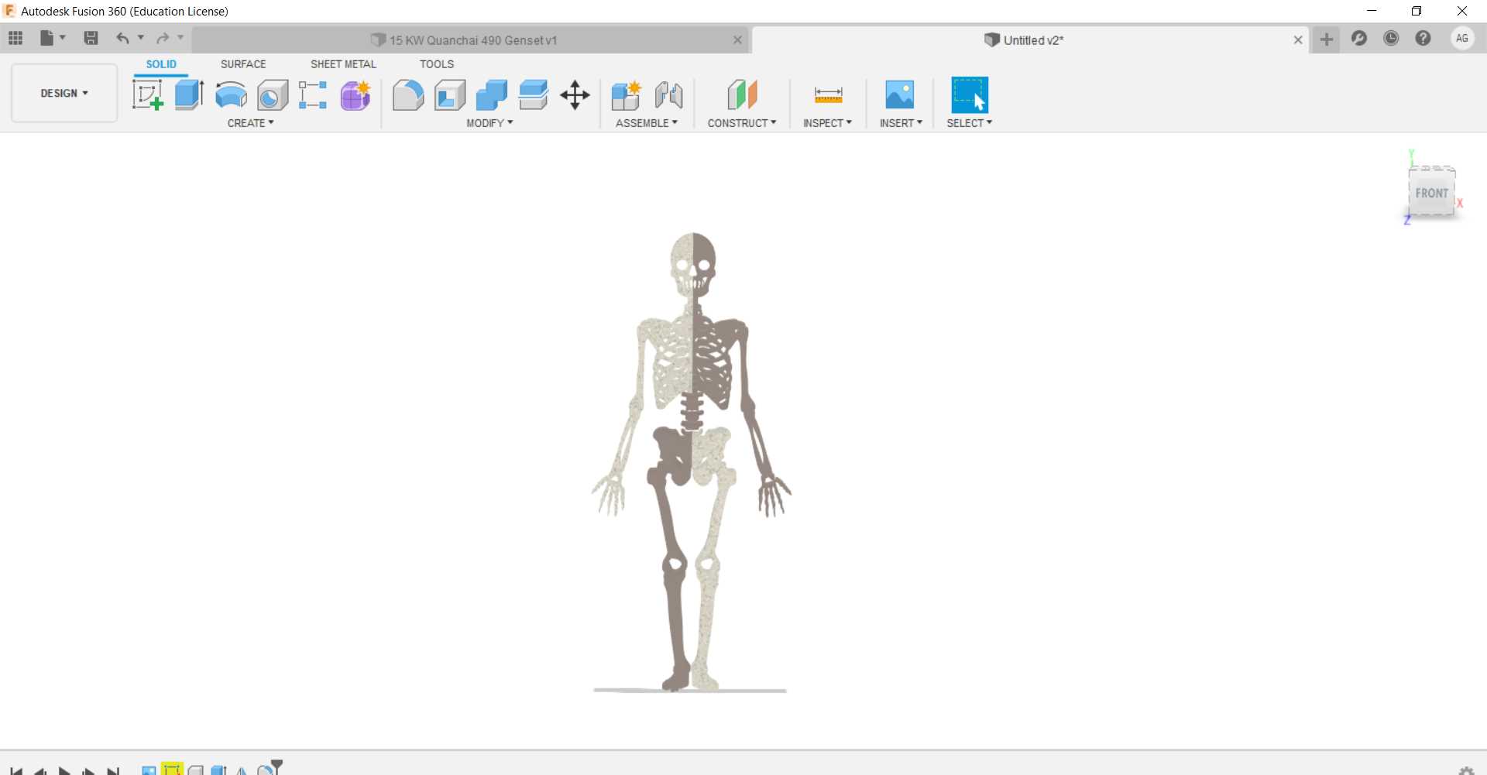Play the design timeline
Image resolution: width=1487 pixels, height=775 pixels.
[64, 771]
